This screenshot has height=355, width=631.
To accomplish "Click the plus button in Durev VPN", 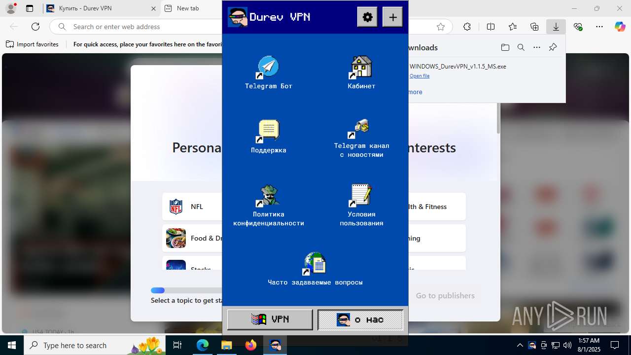I will click(393, 17).
